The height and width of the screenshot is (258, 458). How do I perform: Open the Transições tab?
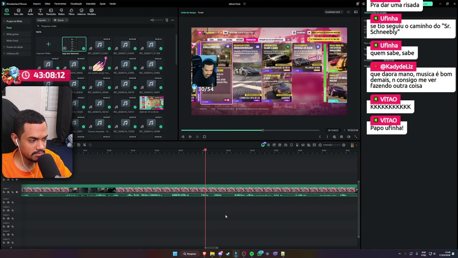(51, 12)
